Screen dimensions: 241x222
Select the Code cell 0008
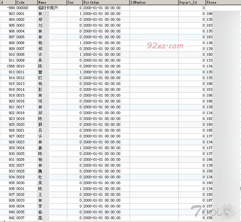coord(27,54)
